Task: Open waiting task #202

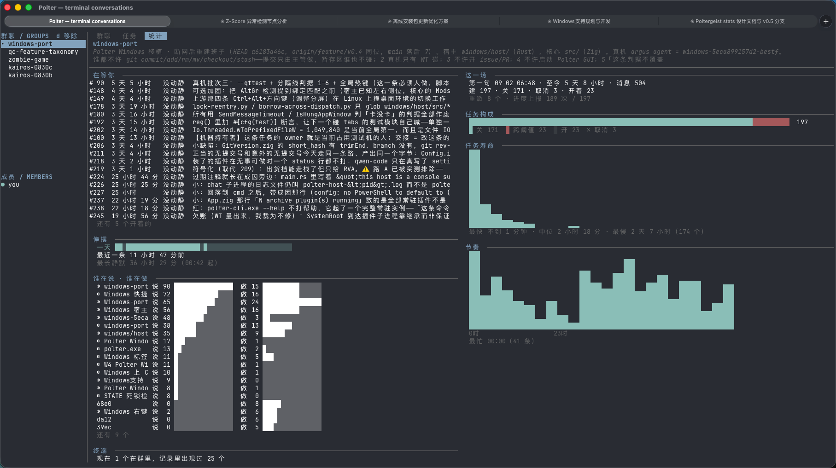Action: (x=270, y=130)
